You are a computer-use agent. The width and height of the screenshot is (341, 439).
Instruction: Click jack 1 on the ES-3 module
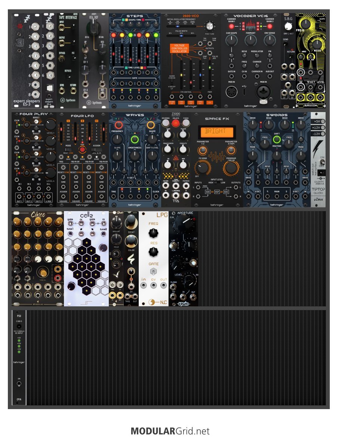point(35,27)
